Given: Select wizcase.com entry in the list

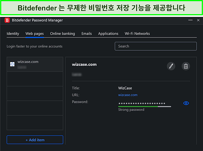Looking at the screenshot, I should coord(35,64).
